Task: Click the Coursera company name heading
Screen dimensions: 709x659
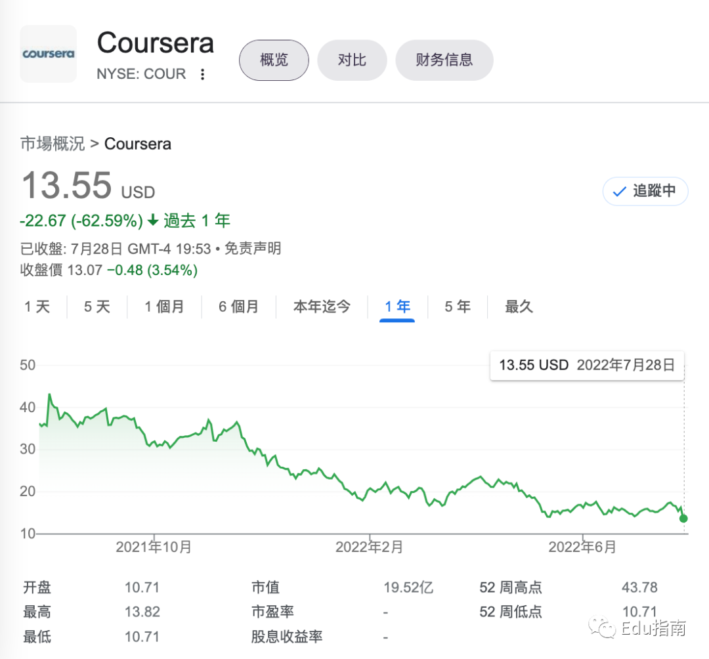Action: (156, 43)
